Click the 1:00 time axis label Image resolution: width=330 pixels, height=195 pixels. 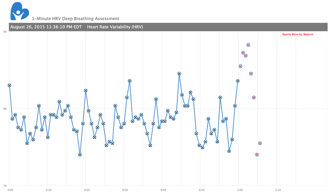tap(239, 190)
